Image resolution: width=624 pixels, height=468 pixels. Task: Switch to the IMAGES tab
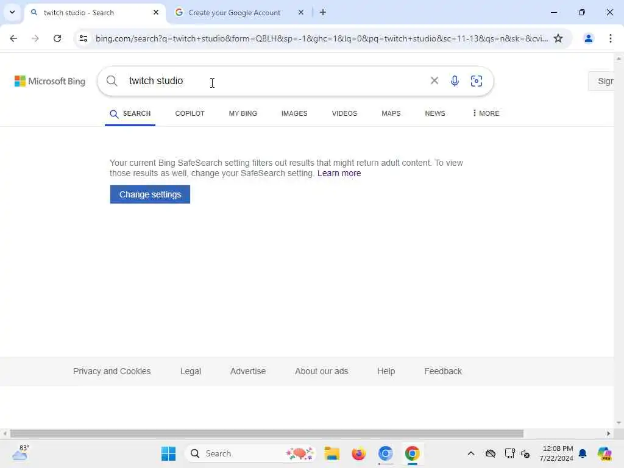(294, 113)
